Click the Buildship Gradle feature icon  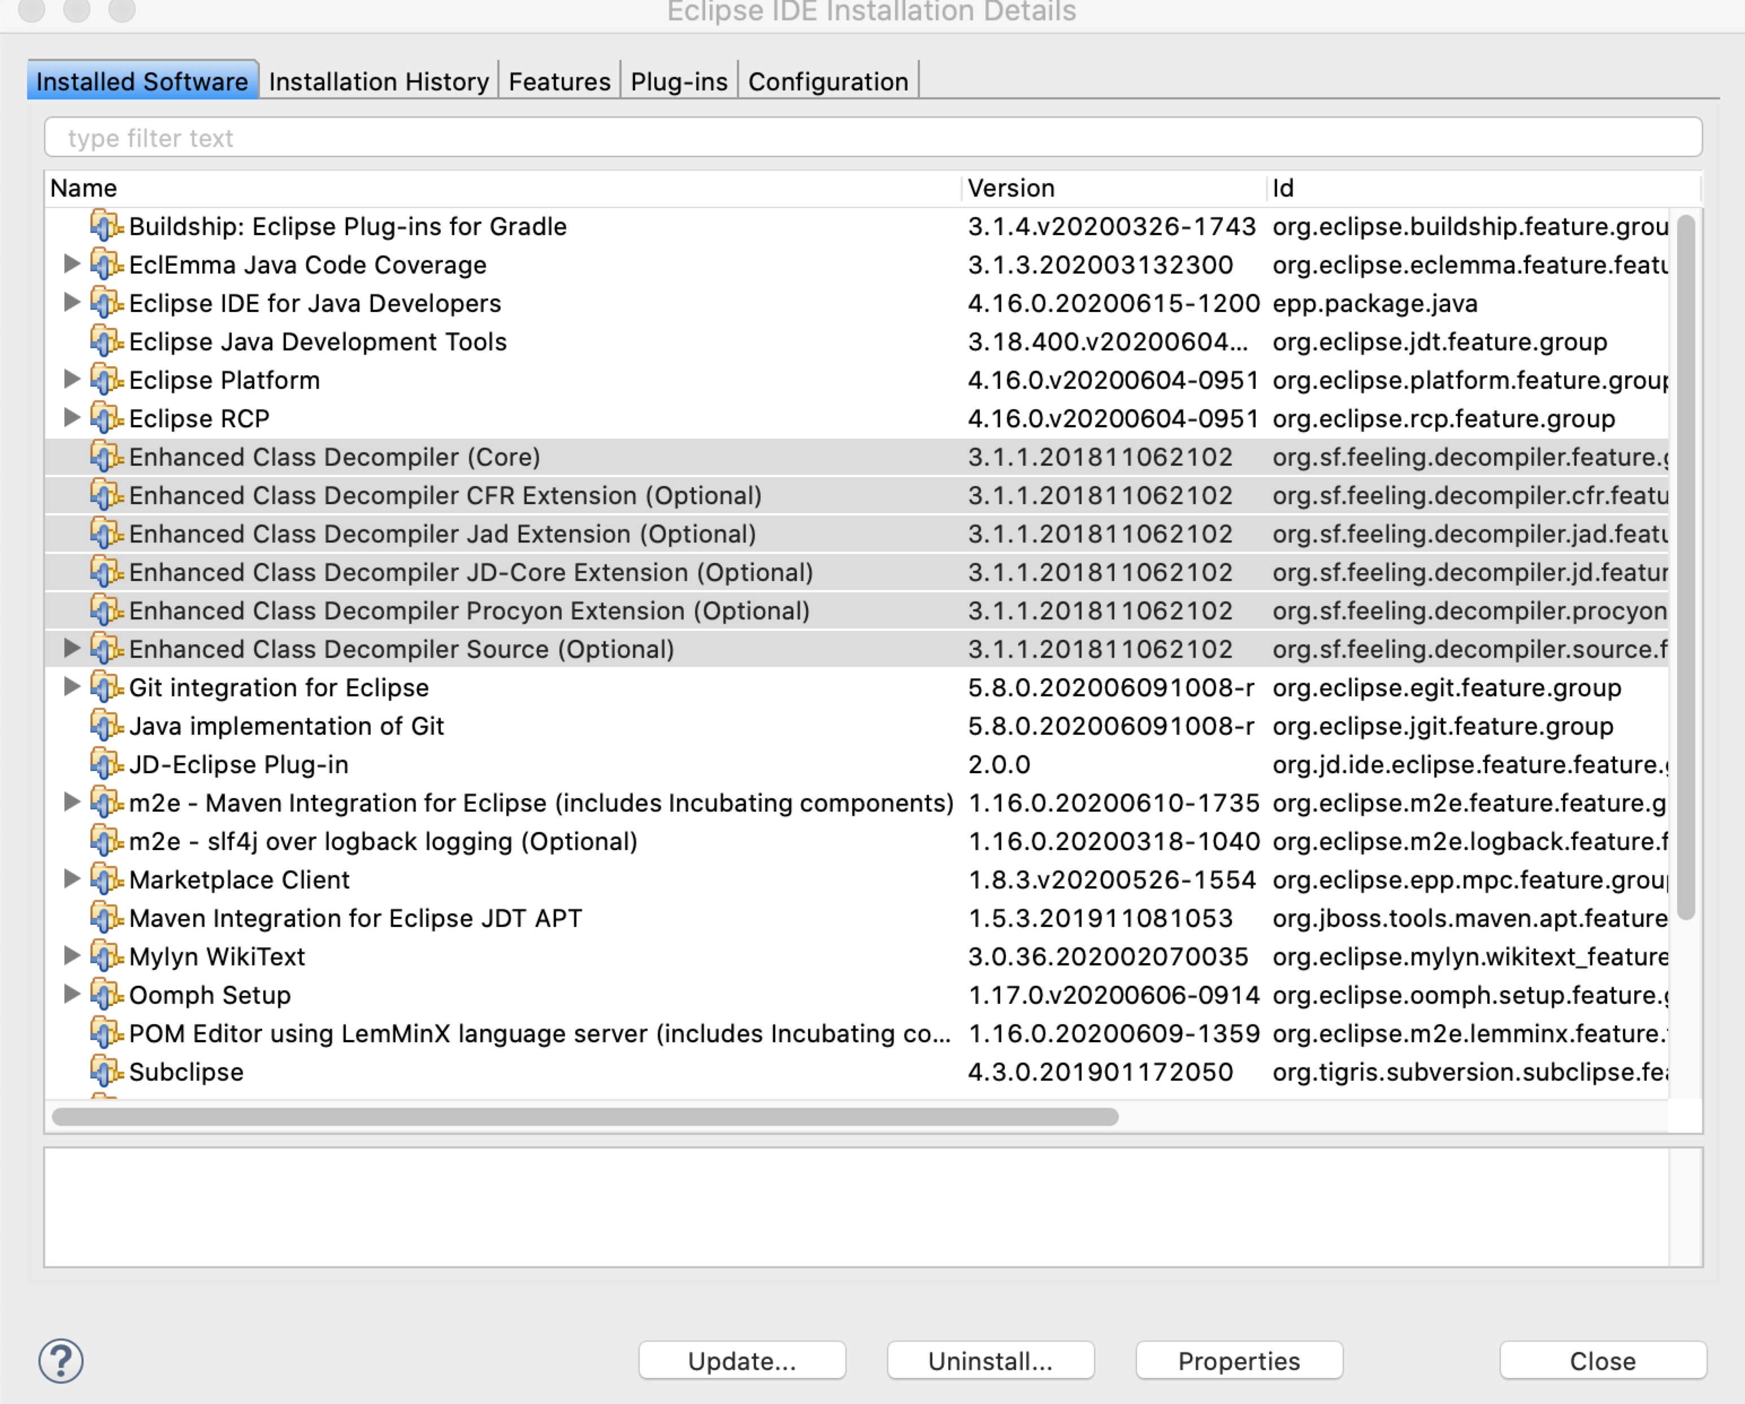click(x=106, y=226)
